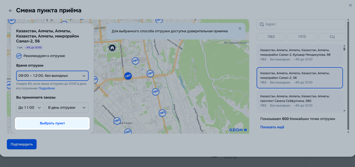
Task: Open the До 11:00 time dropdown
Action: (x=30, y=108)
